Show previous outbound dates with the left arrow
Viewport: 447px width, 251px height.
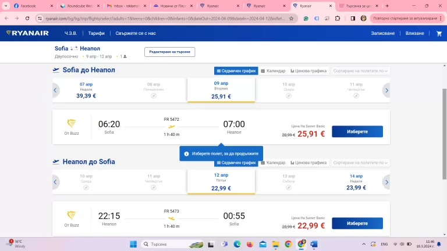[x=55, y=90]
